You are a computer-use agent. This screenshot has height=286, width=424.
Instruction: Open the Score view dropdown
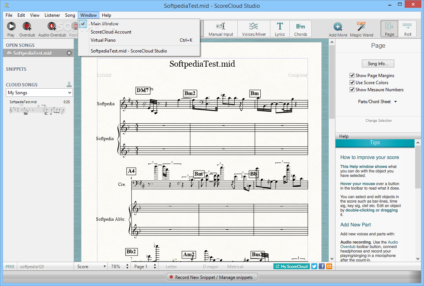91,267
